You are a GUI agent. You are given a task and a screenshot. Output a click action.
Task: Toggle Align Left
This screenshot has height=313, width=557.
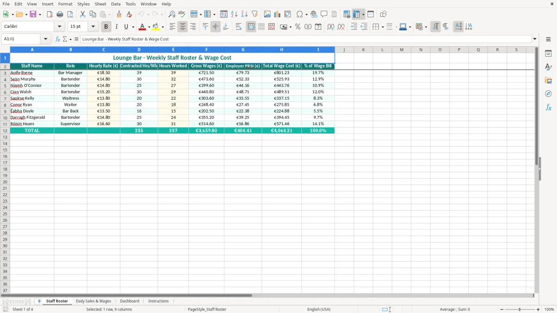pyautogui.click(x=172, y=27)
